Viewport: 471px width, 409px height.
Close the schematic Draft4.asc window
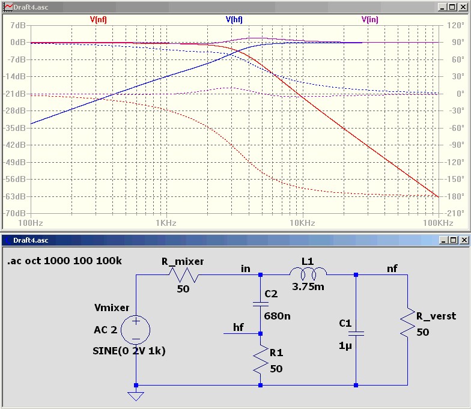464,240
